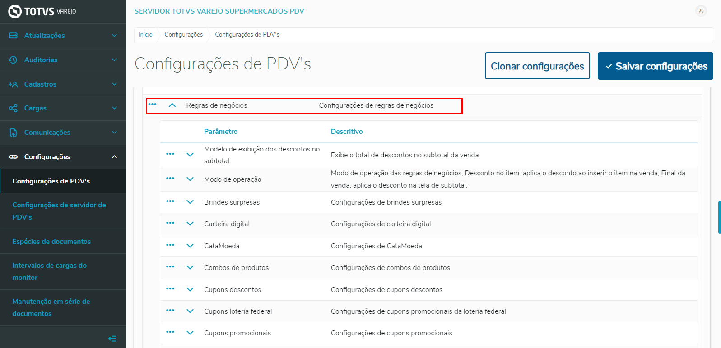This screenshot has width=721, height=348.
Task: Click 'Configurações de regras de negócios' text
Action: coord(376,105)
